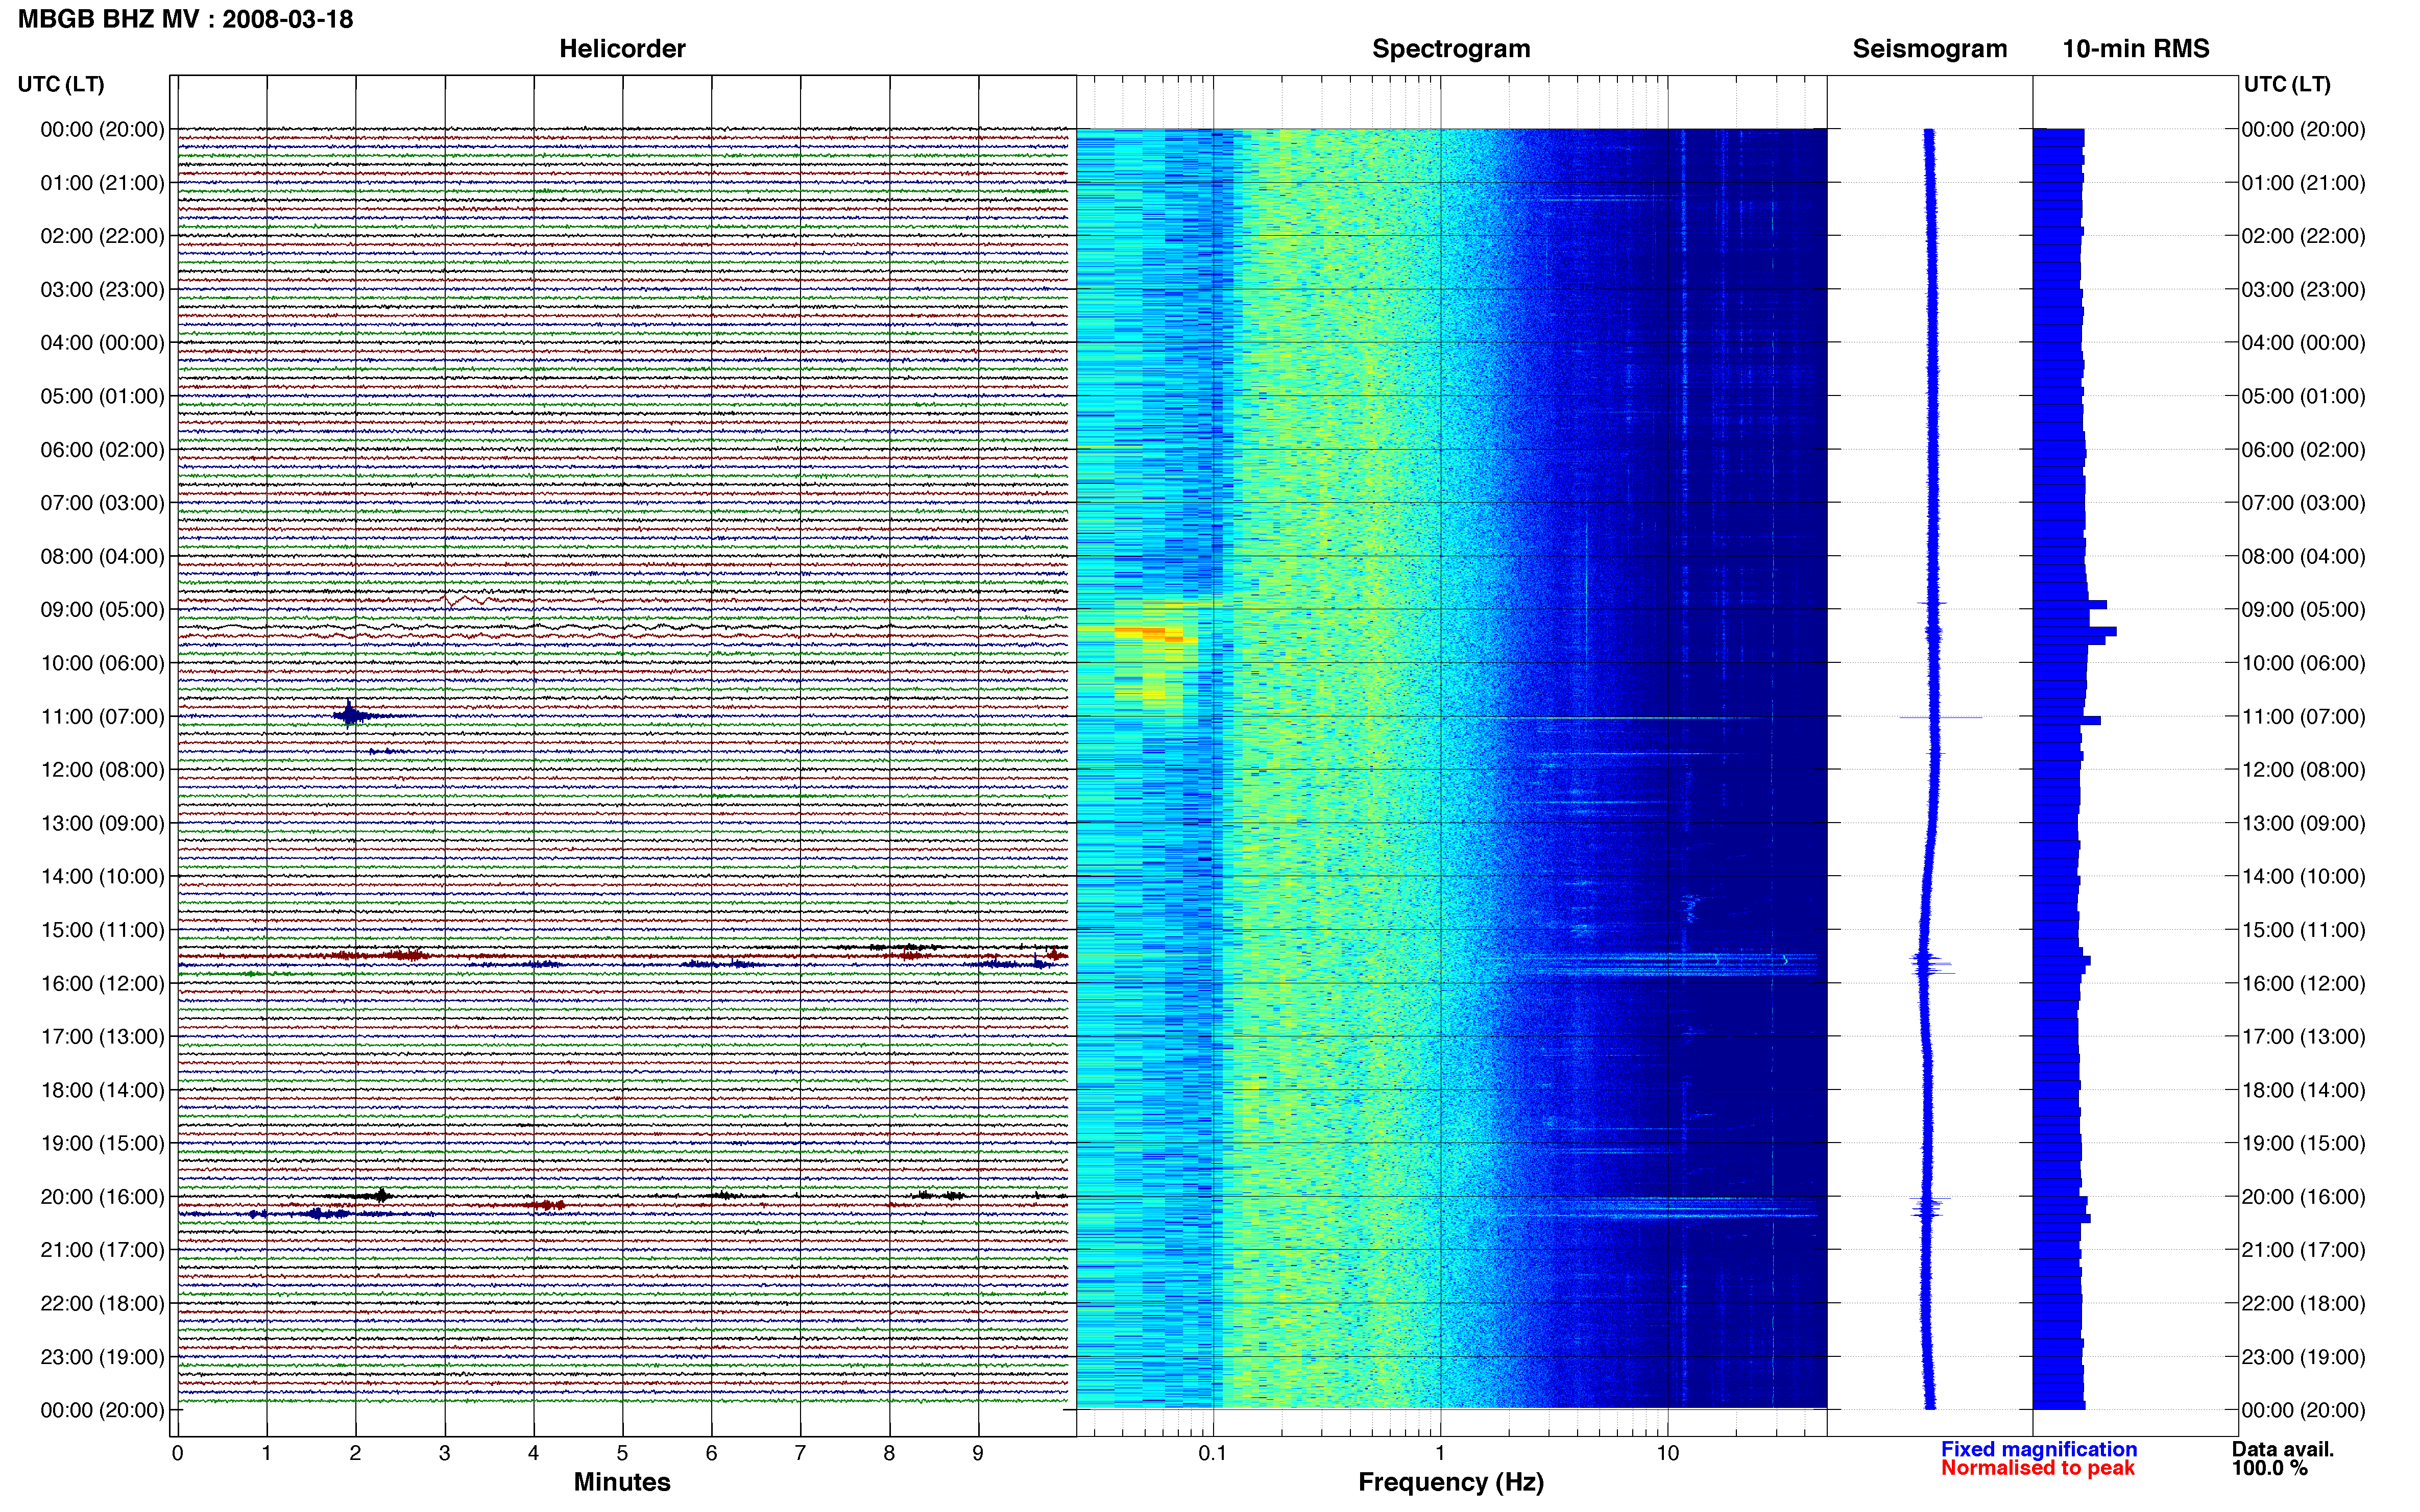The image size is (2420, 1512).
Task: Select the 'Seismogram' panel heading
Action: 1930,49
